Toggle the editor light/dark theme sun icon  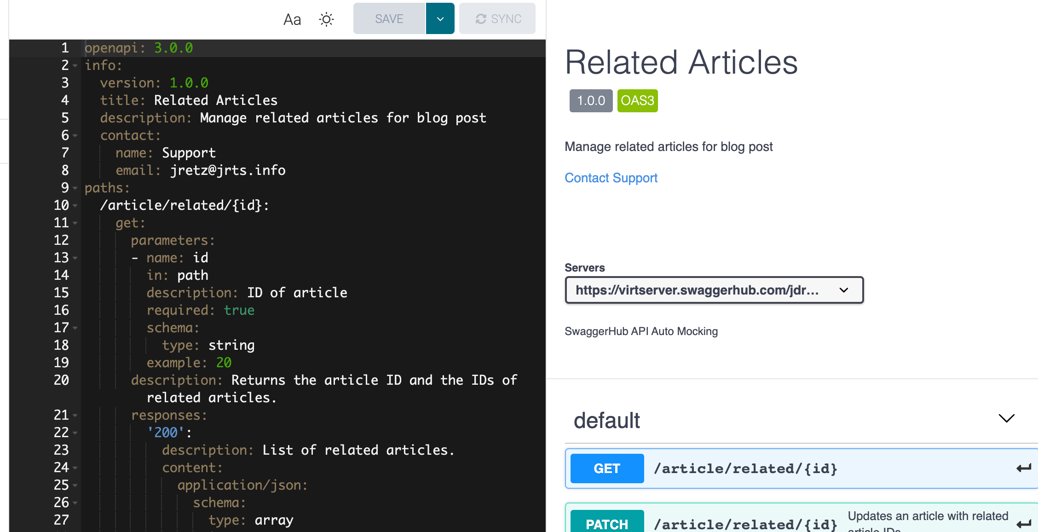click(326, 19)
